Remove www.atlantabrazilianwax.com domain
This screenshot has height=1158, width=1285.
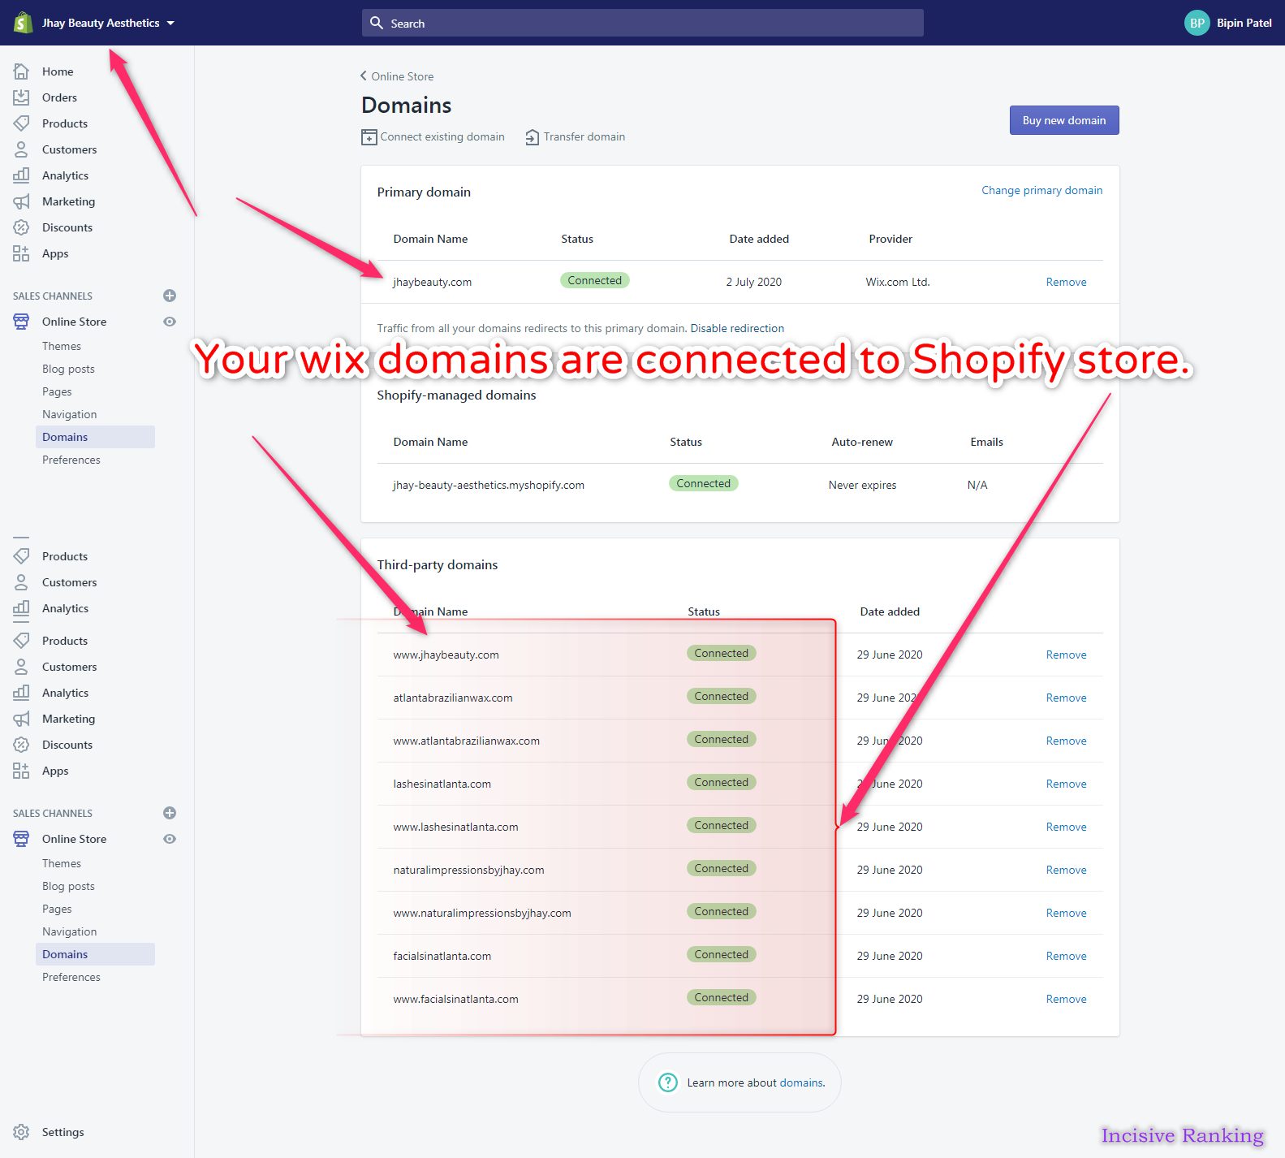[x=1066, y=741]
